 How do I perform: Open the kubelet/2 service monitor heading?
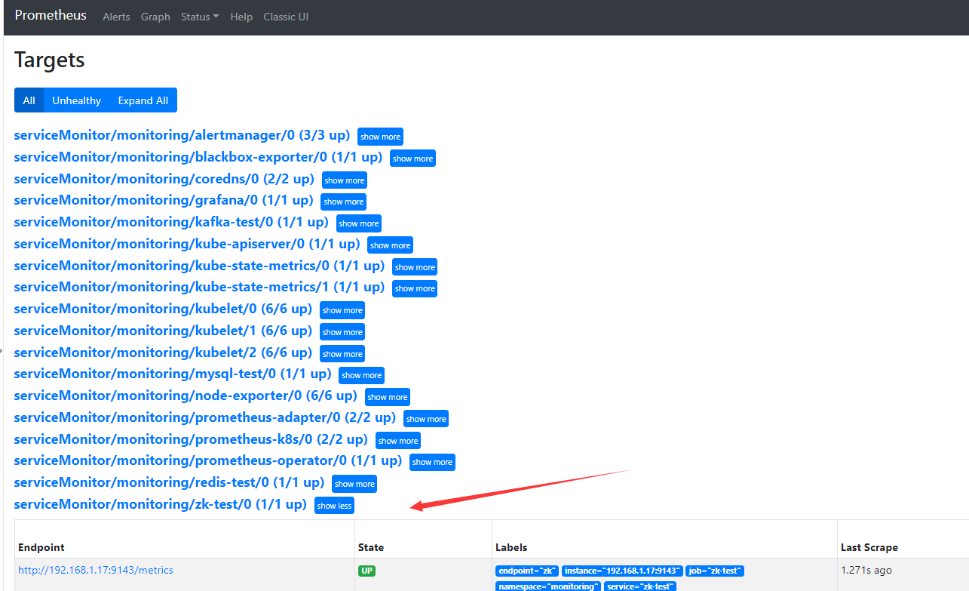pos(163,352)
